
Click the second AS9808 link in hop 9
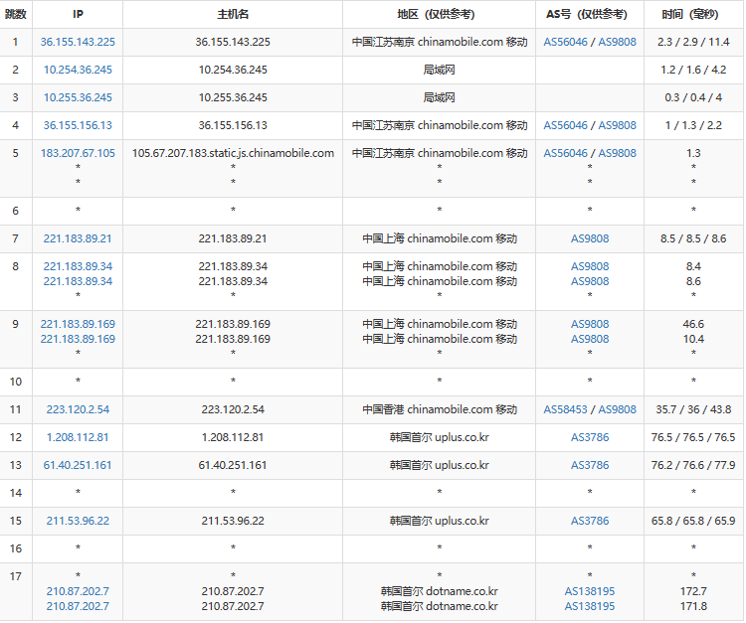[x=590, y=339]
